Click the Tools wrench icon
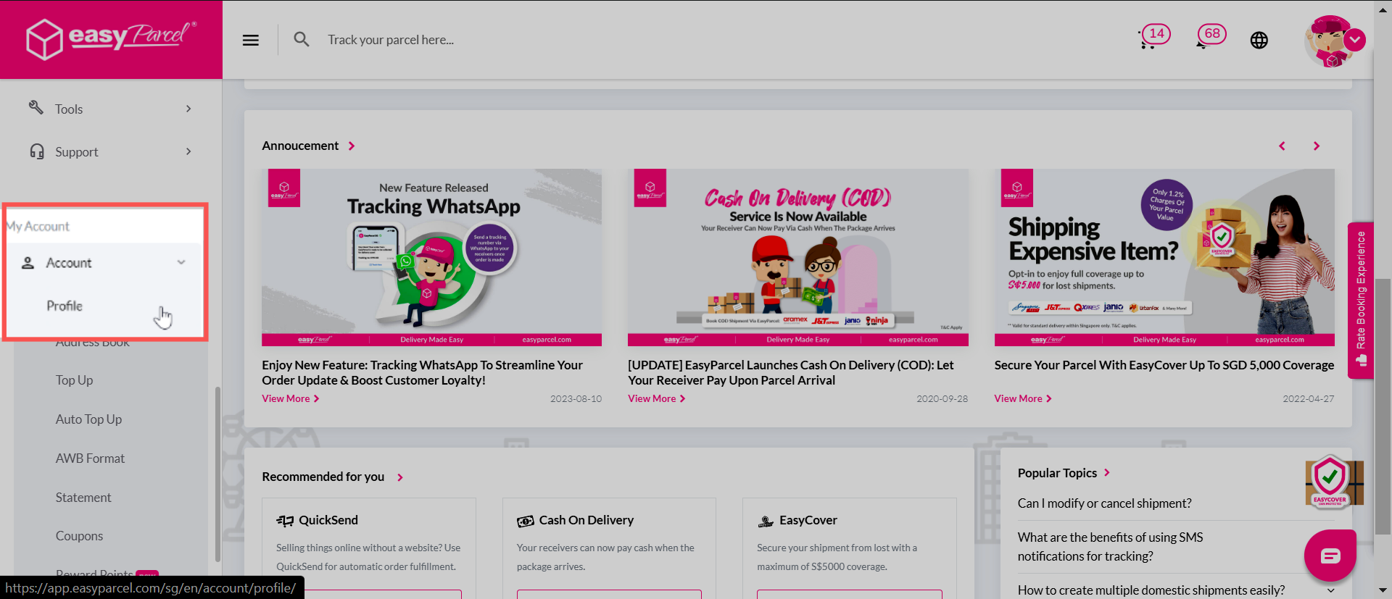The image size is (1392, 599). click(36, 107)
